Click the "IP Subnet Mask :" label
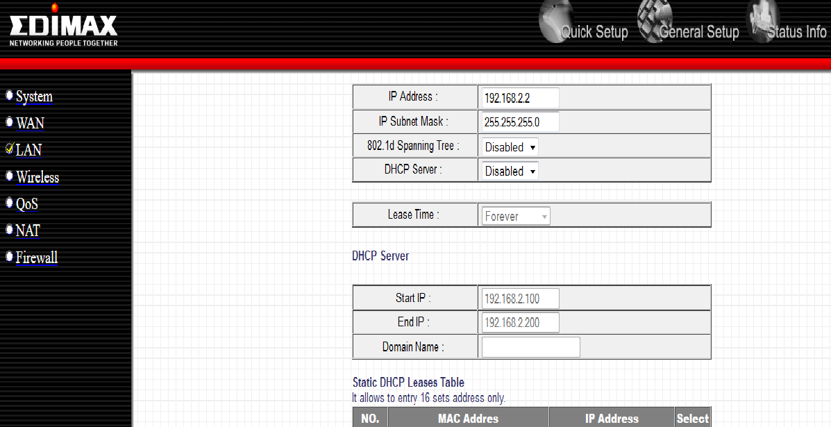 [x=413, y=122]
